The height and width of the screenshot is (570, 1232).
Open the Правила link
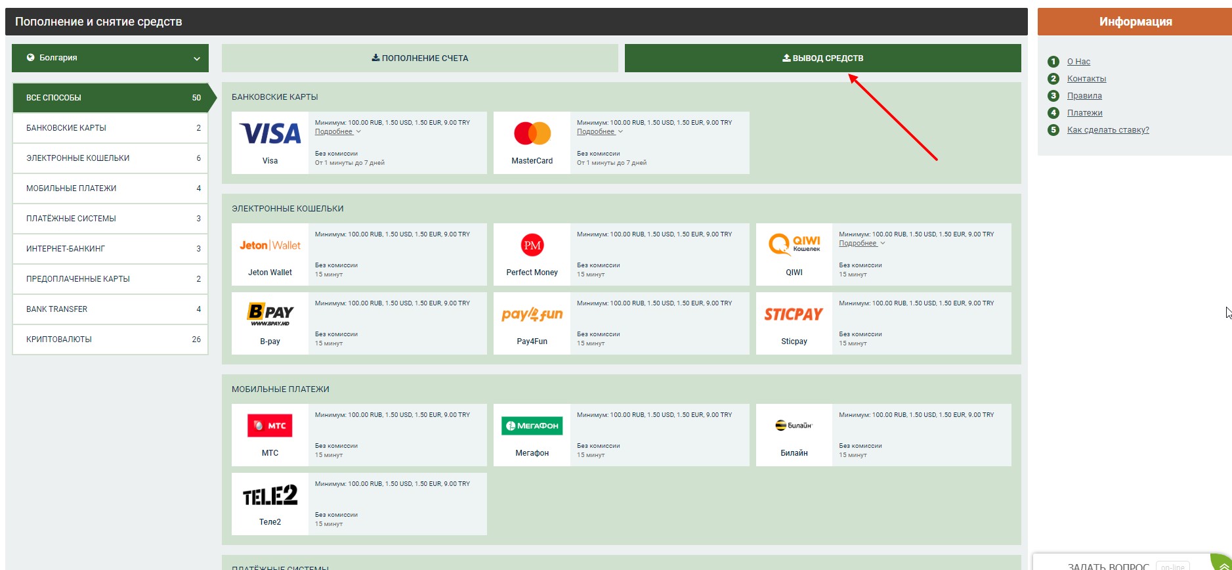(x=1084, y=96)
